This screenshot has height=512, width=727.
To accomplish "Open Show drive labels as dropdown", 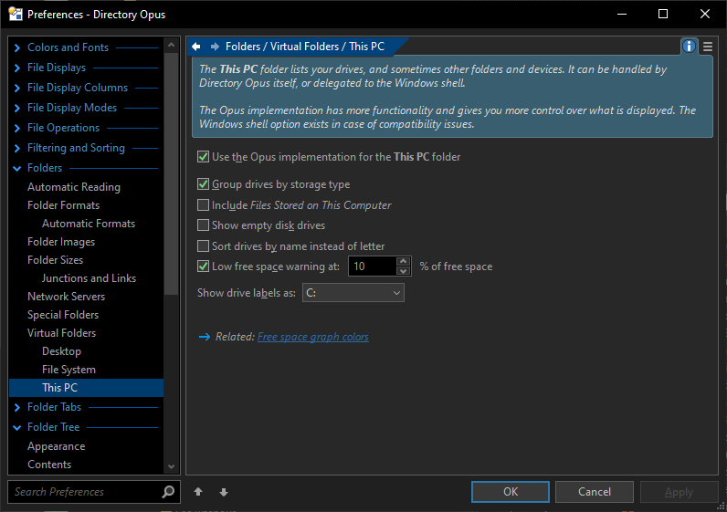I will (353, 293).
